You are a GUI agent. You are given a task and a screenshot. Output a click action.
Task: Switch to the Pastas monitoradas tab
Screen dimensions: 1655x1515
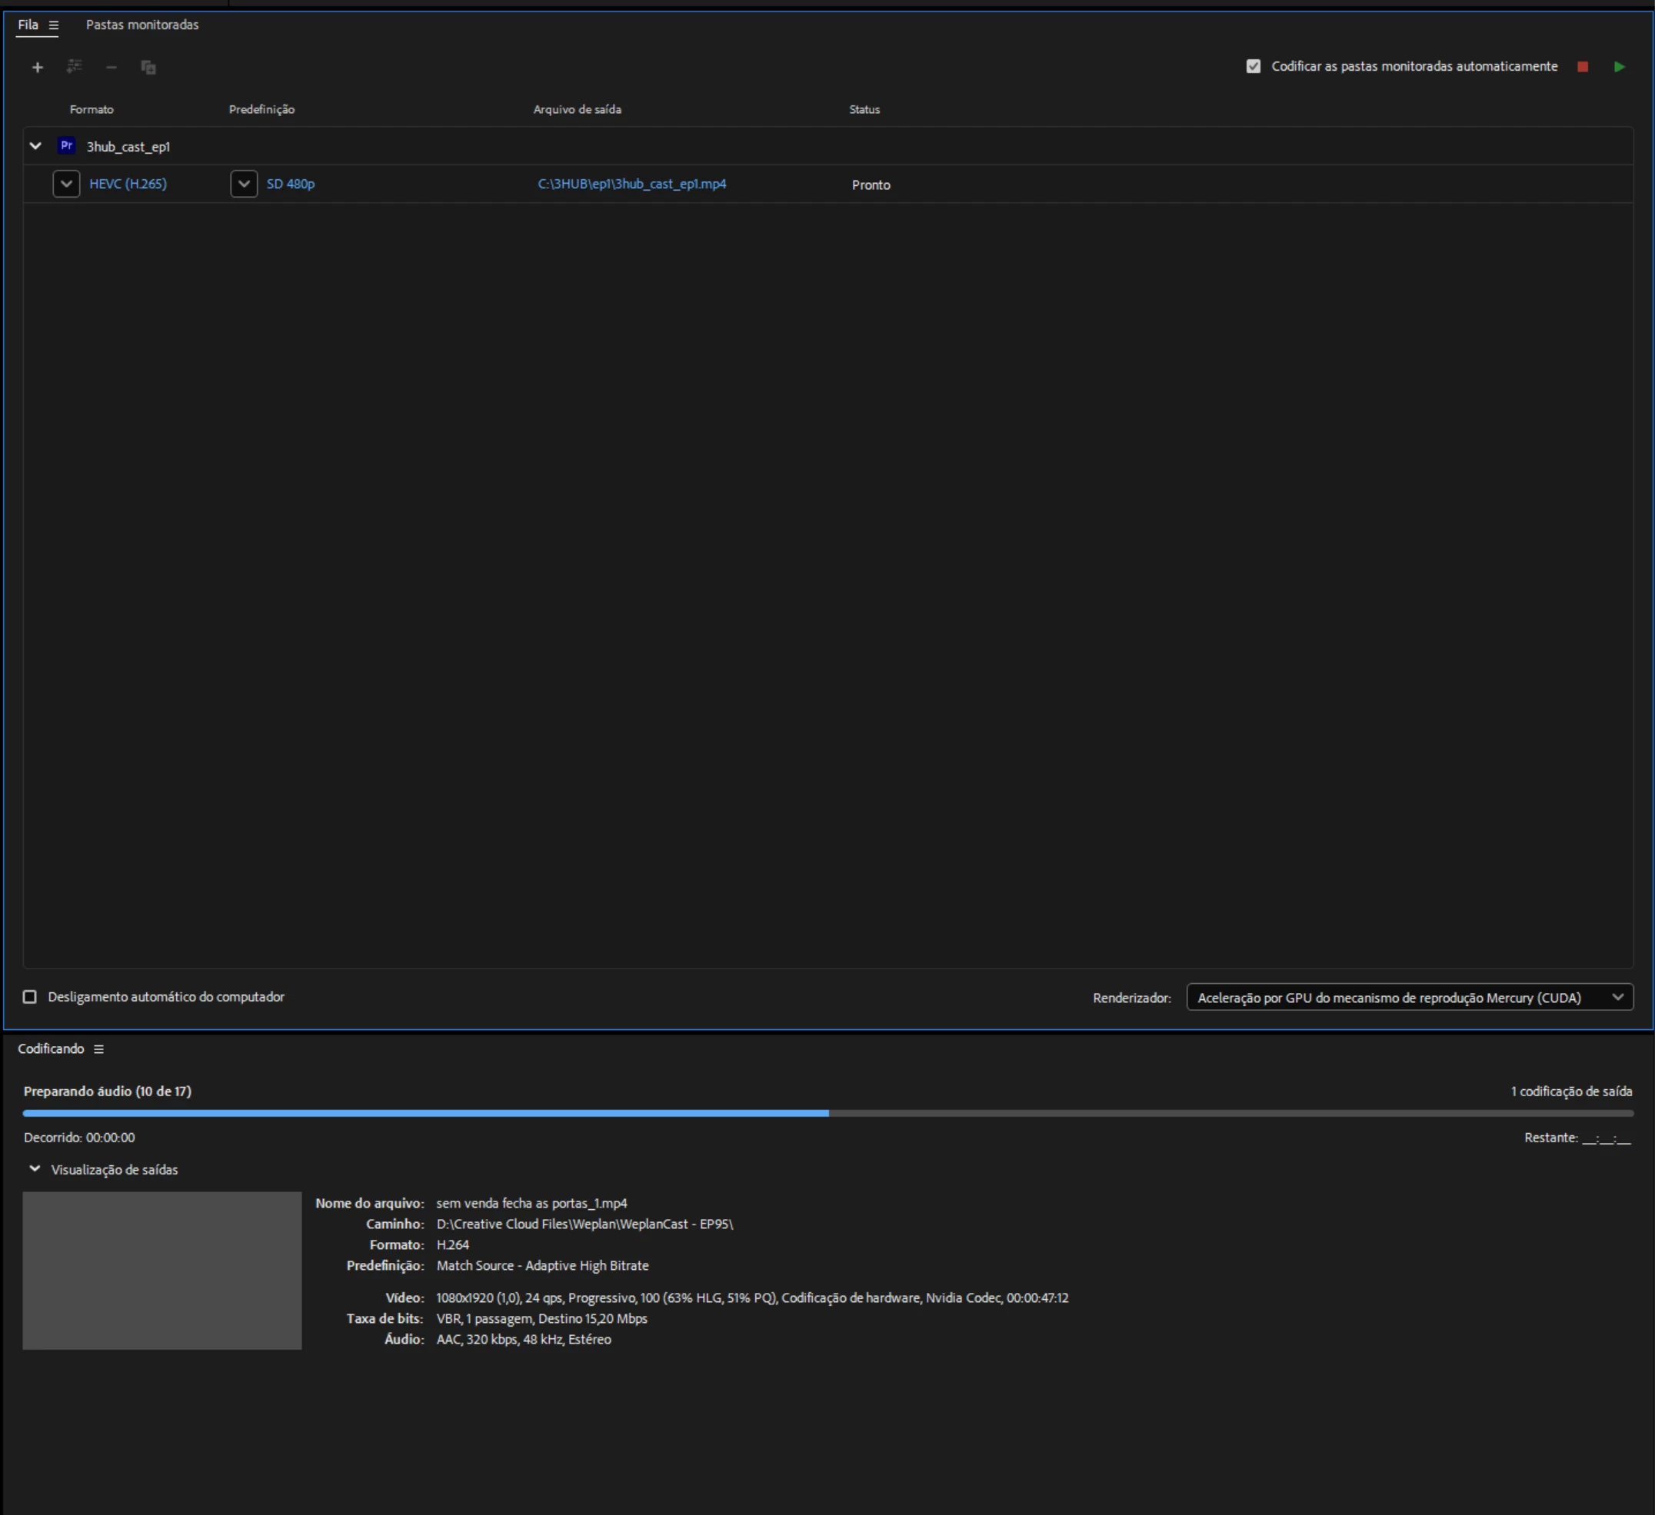142,25
